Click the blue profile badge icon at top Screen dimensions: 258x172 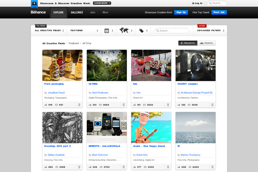[x=34, y=3]
